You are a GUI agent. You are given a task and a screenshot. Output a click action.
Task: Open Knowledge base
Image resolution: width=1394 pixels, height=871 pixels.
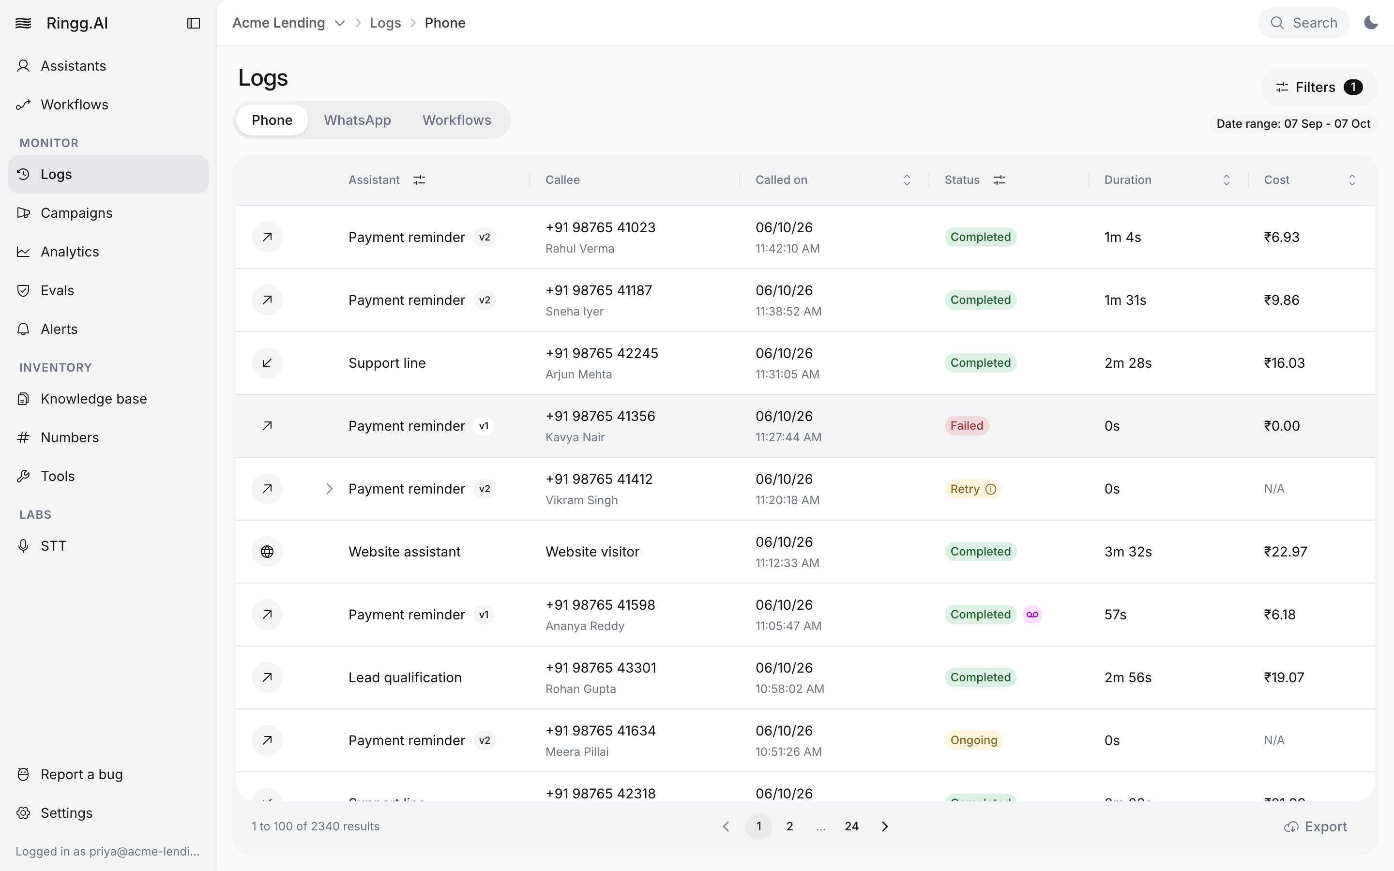(108, 399)
